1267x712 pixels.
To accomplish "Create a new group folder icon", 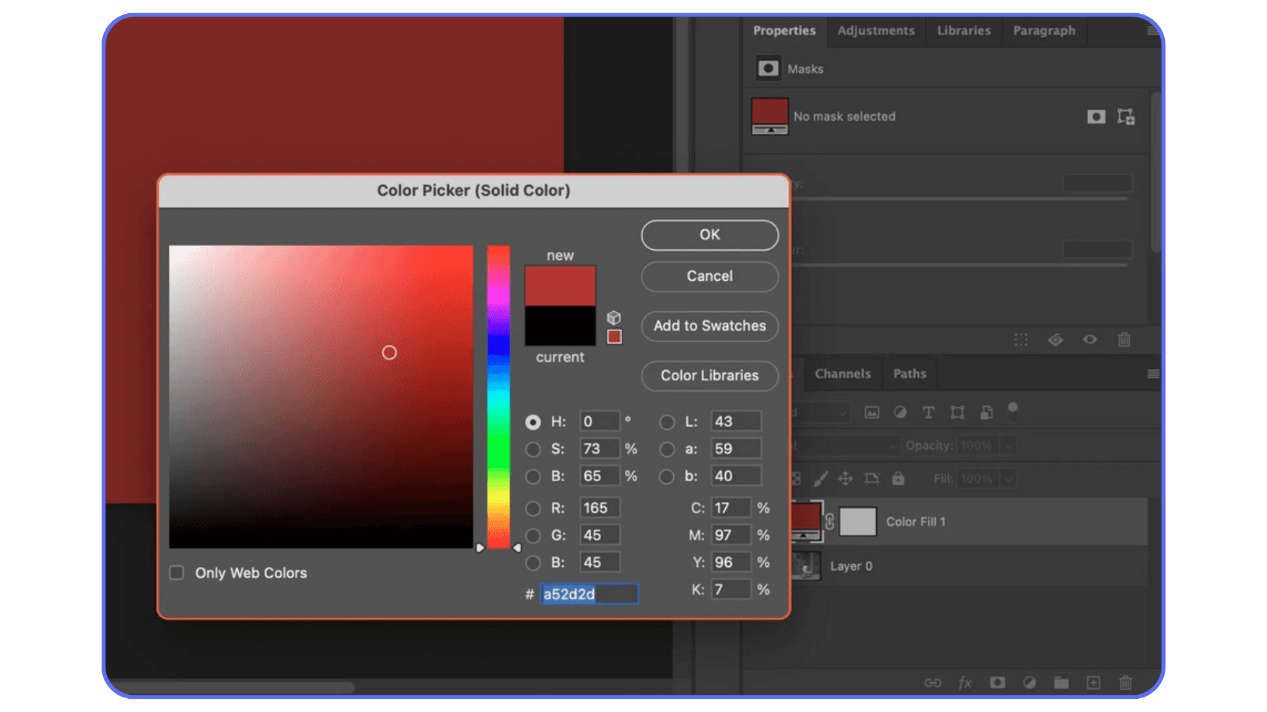I will tap(1061, 683).
